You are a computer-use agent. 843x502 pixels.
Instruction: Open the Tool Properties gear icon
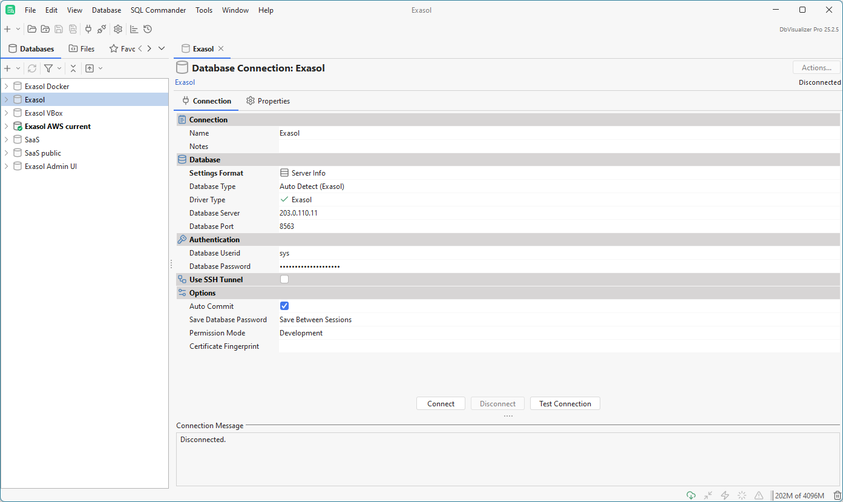(x=117, y=28)
